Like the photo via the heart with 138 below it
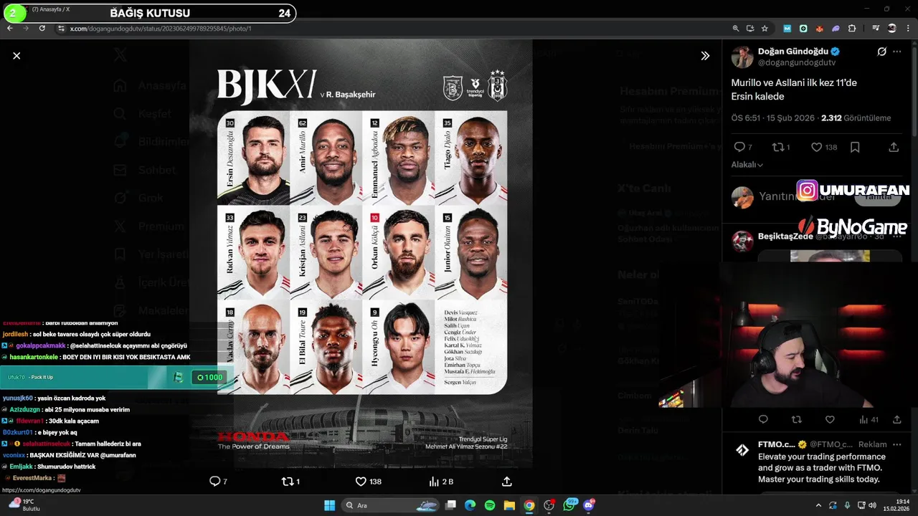The image size is (918, 516). 369,482
